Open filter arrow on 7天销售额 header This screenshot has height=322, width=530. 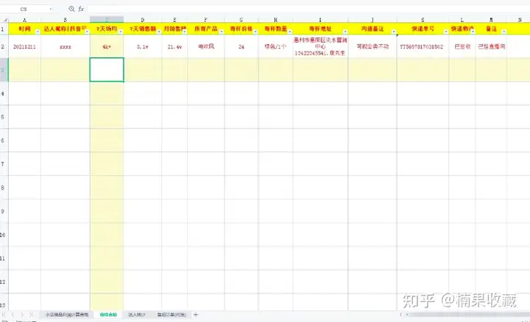point(158,32)
